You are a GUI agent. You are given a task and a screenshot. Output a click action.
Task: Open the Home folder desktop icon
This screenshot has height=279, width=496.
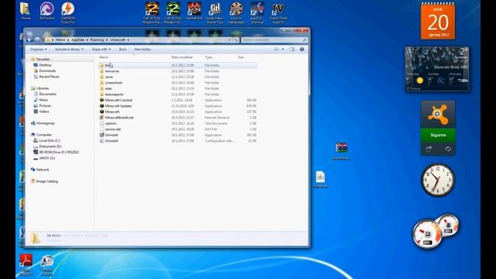coord(26,11)
